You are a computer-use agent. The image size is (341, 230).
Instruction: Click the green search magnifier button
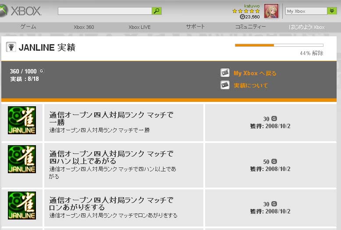pos(156,11)
